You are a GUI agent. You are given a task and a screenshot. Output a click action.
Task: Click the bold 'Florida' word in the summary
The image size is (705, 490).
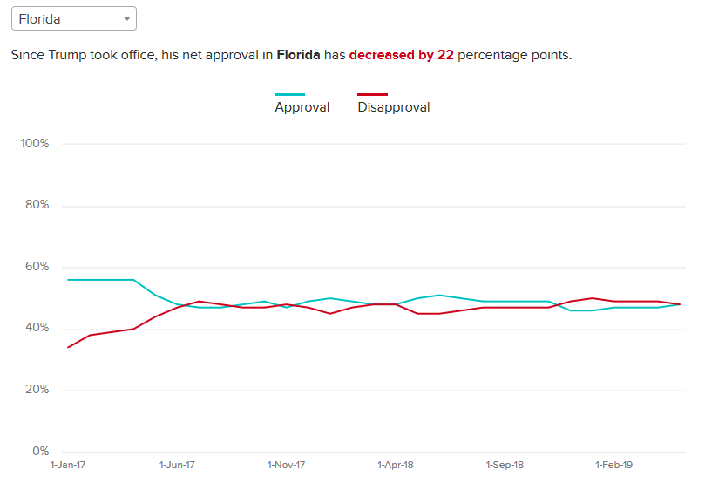tap(298, 55)
